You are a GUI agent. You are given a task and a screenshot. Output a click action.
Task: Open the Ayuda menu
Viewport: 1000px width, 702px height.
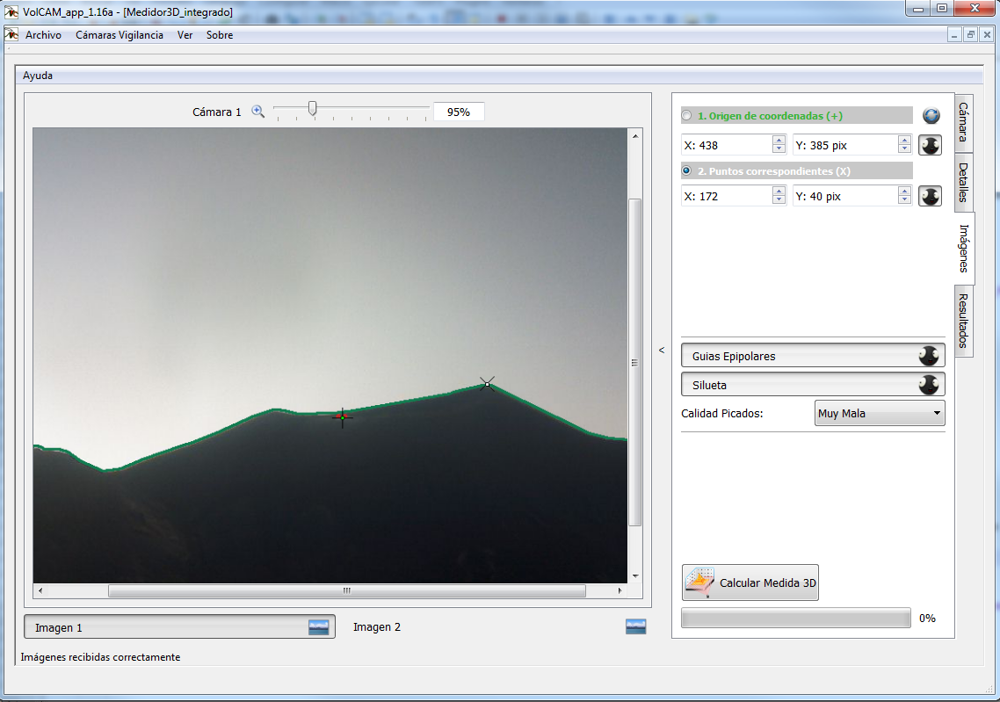[38, 76]
